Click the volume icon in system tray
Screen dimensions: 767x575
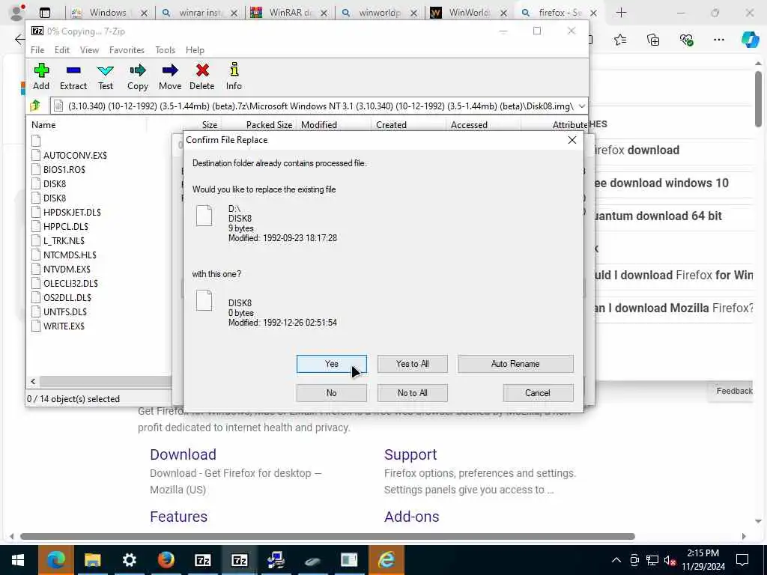pos(670,560)
